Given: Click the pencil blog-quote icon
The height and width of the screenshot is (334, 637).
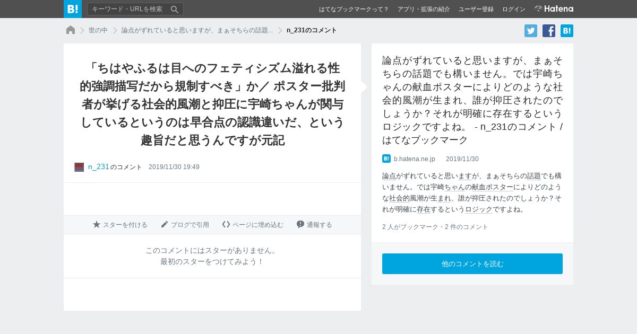Looking at the screenshot, I should point(165,224).
